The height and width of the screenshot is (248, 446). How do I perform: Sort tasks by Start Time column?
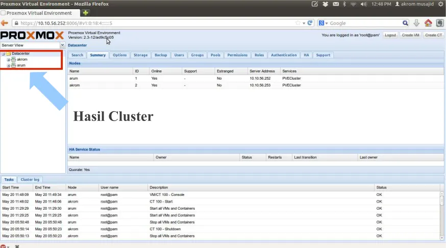click(16, 187)
